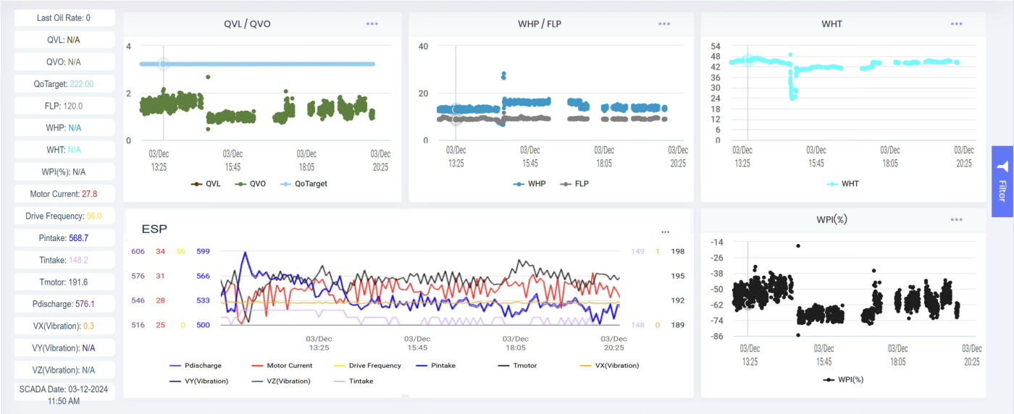Open the Filter side panel
Viewport: 1014px width, 414px height.
coord(1002,182)
